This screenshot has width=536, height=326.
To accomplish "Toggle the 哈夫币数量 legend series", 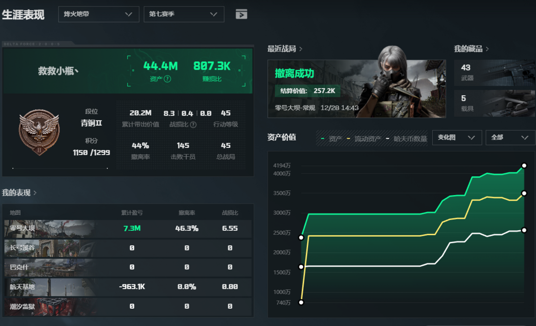I will tap(406, 139).
